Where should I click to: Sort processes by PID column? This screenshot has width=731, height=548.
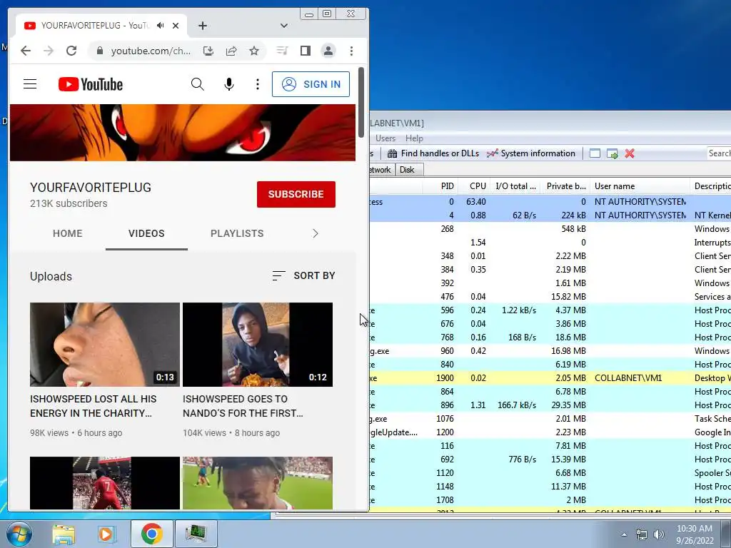(x=441, y=186)
